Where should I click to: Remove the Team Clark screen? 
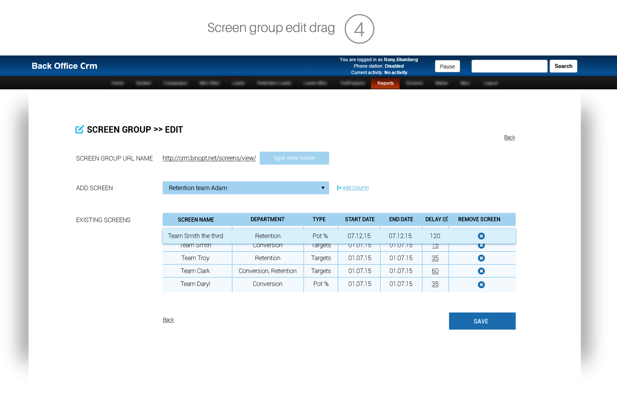tap(481, 271)
